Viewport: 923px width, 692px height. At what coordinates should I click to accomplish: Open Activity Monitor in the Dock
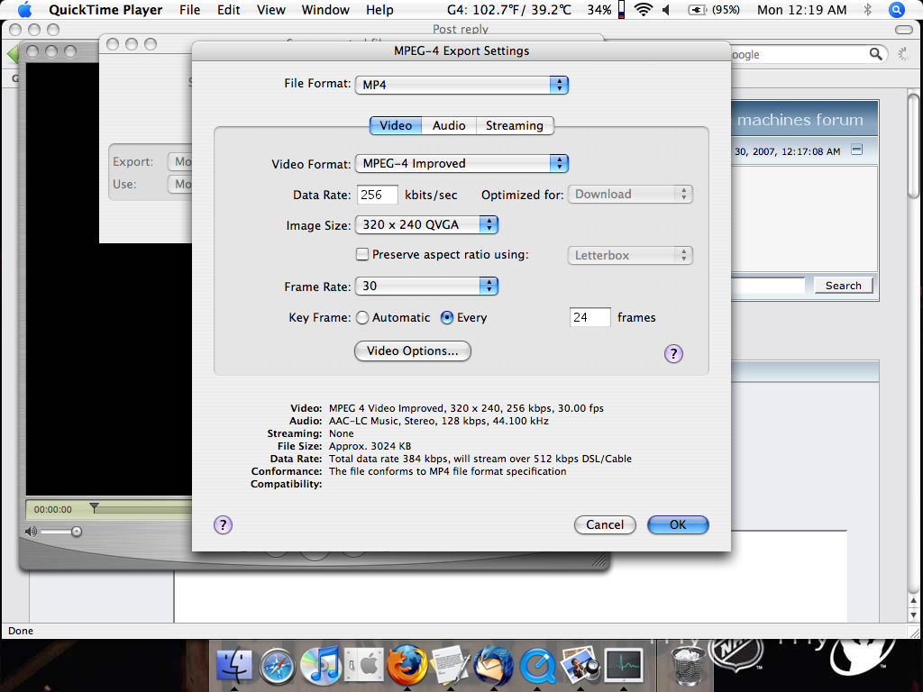coord(624,666)
